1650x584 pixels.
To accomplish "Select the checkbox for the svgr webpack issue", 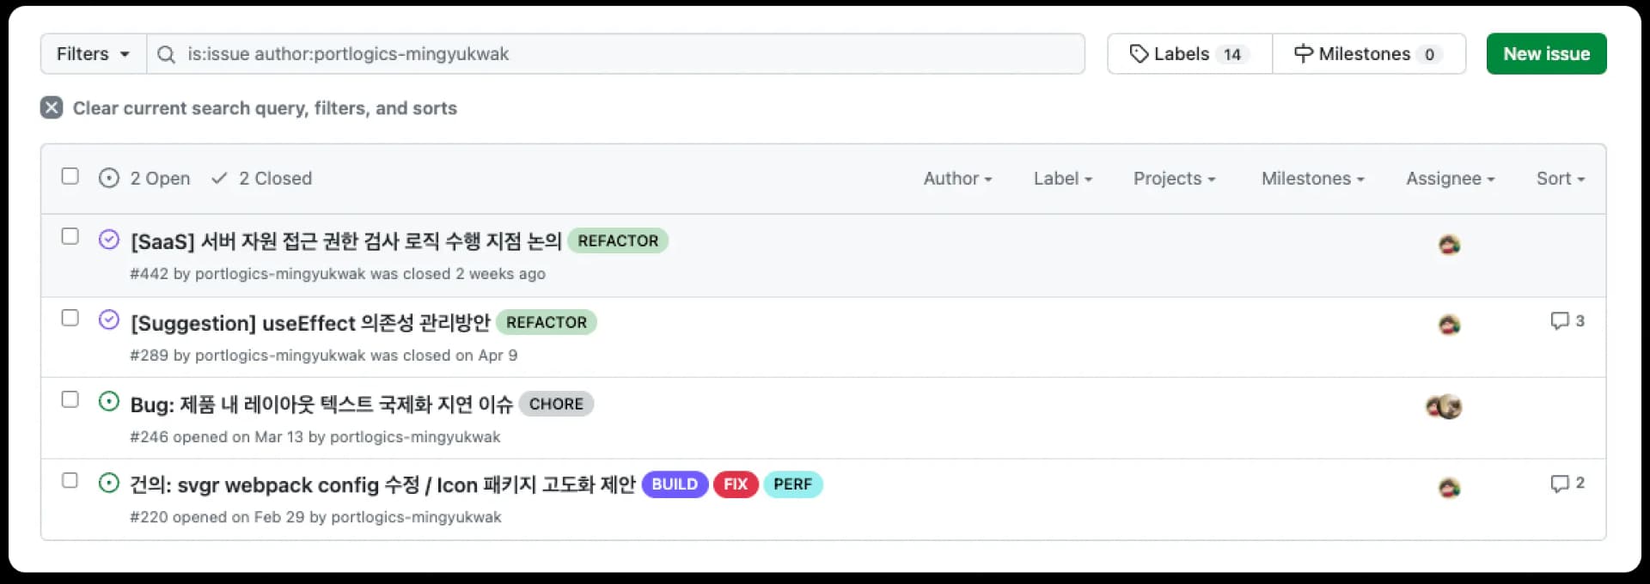I will point(70,480).
